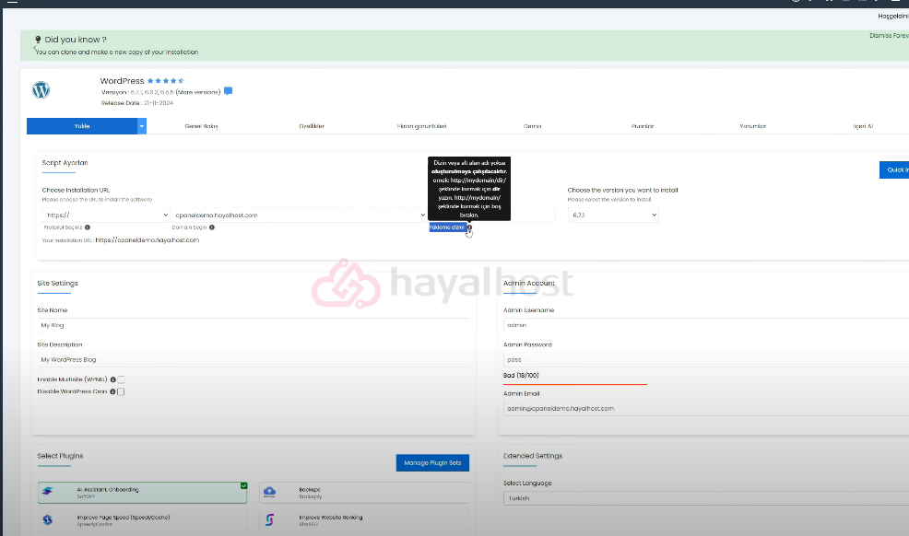Select the Backups Backuply plugin card
Viewport: 909px width, 536px height.
click(x=364, y=493)
